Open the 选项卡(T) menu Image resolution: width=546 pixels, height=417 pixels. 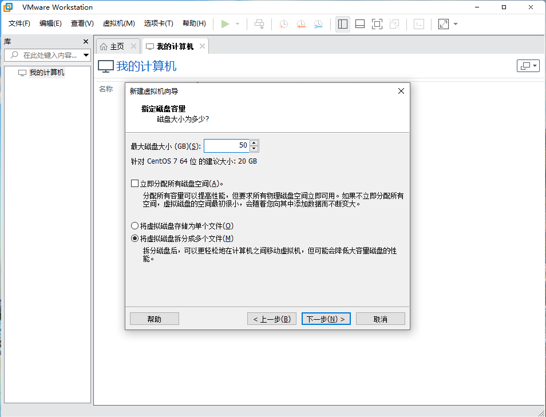coord(159,23)
